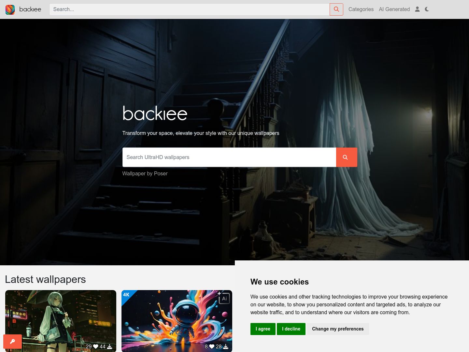Image resolution: width=469 pixels, height=352 pixels.
Task: Click the AI badge on astronaut wallpaper
Action: click(x=224, y=298)
